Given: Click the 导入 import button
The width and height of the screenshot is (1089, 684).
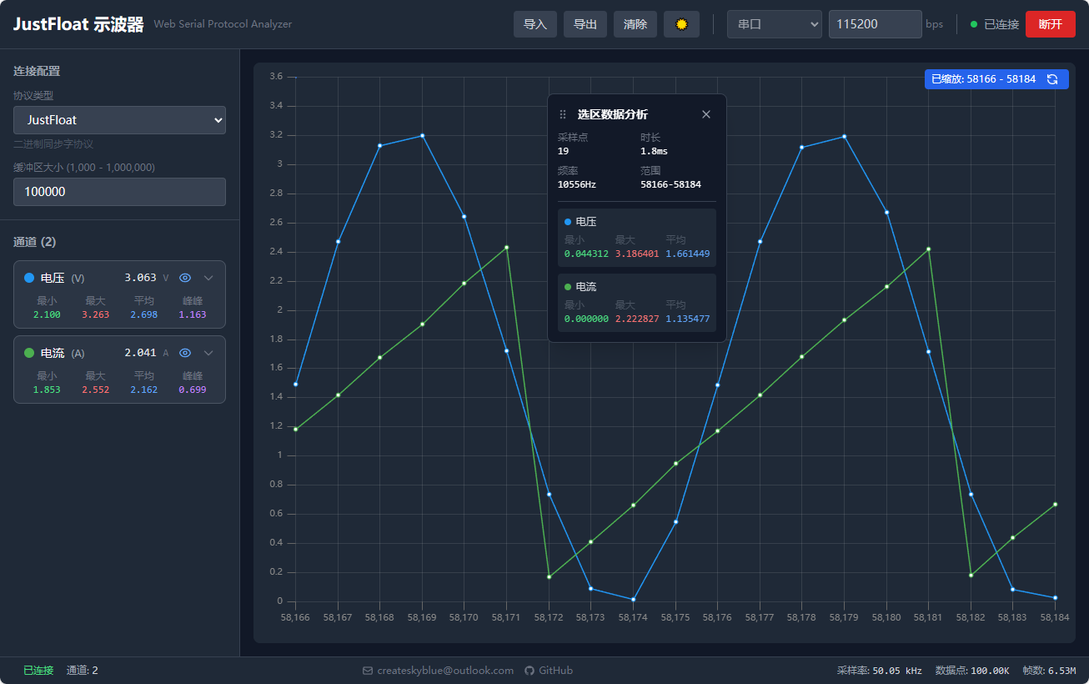Looking at the screenshot, I should [535, 24].
